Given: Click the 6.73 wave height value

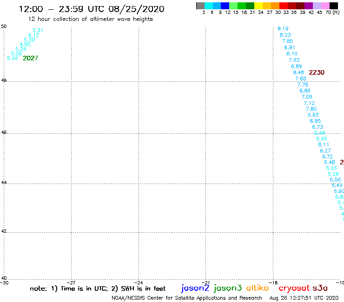Looking at the screenshot, I should [x=318, y=127].
